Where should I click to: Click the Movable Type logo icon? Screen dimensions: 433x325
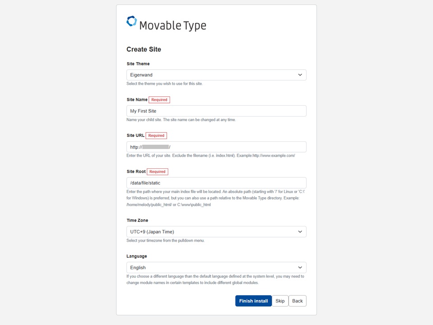(131, 21)
